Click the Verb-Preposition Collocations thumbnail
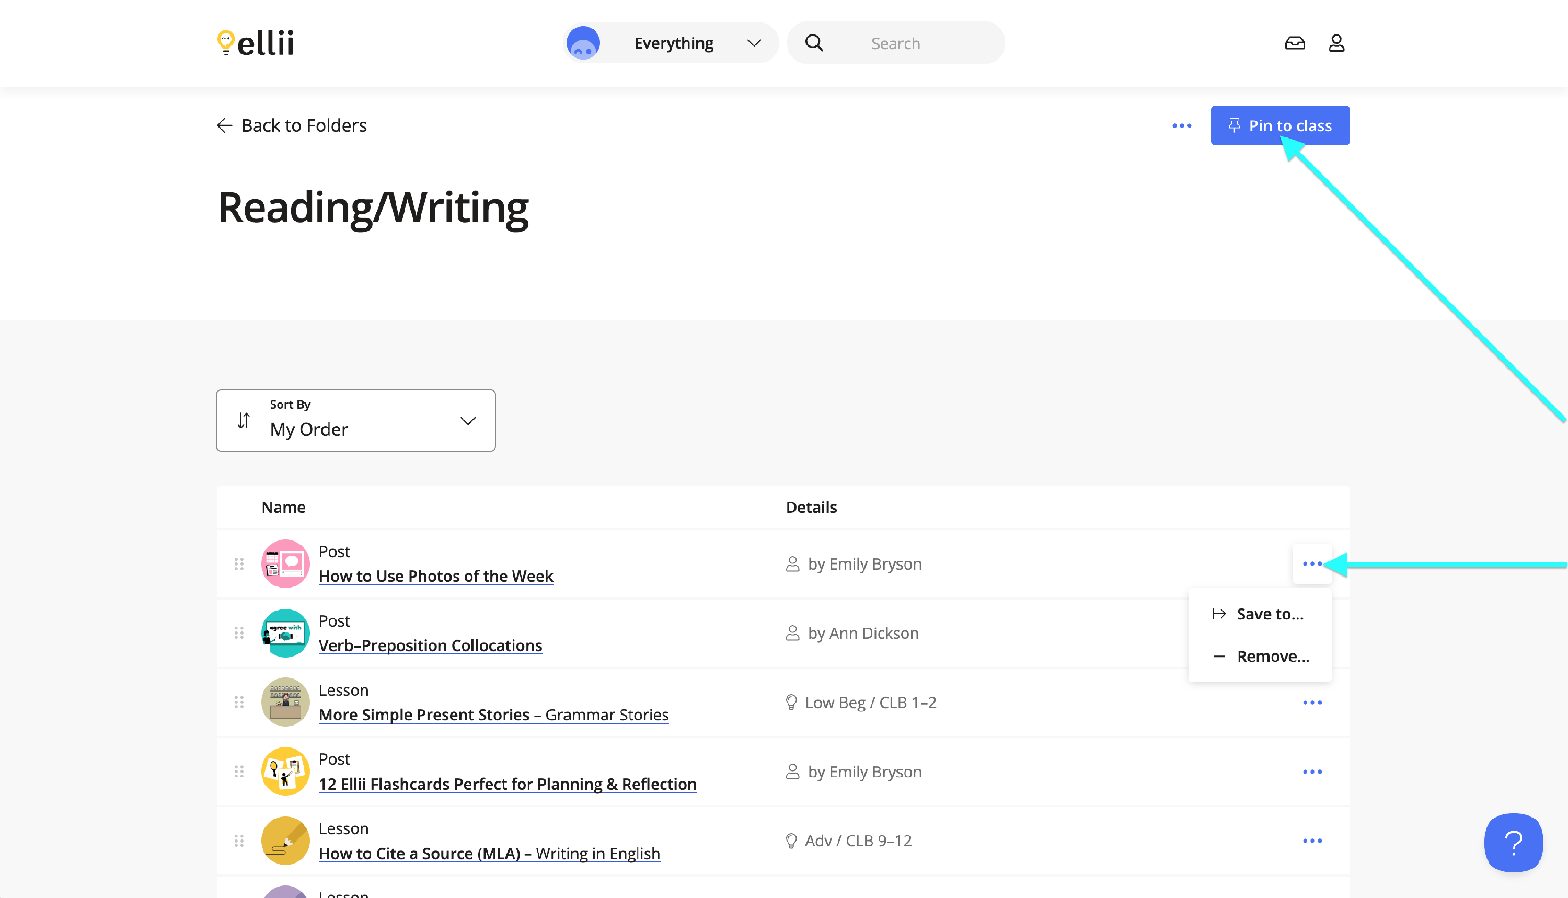This screenshot has width=1568, height=898. pyautogui.click(x=285, y=633)
